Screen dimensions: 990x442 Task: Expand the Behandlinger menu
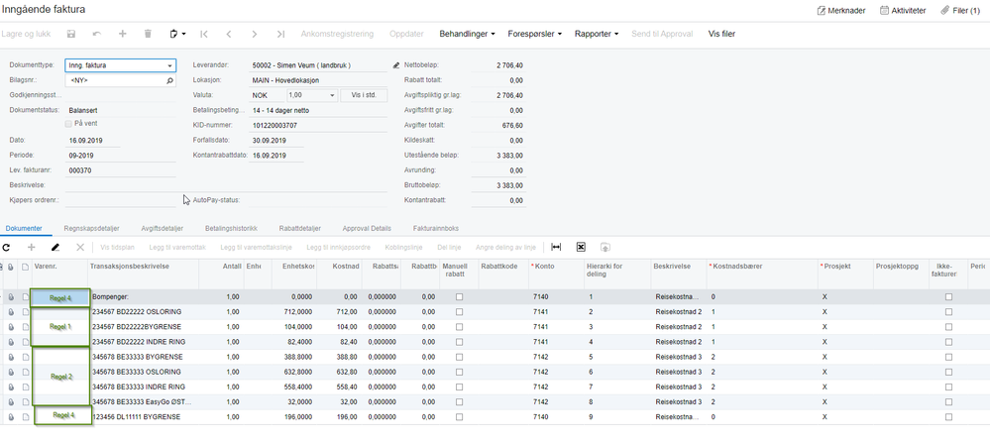(467, 34)
